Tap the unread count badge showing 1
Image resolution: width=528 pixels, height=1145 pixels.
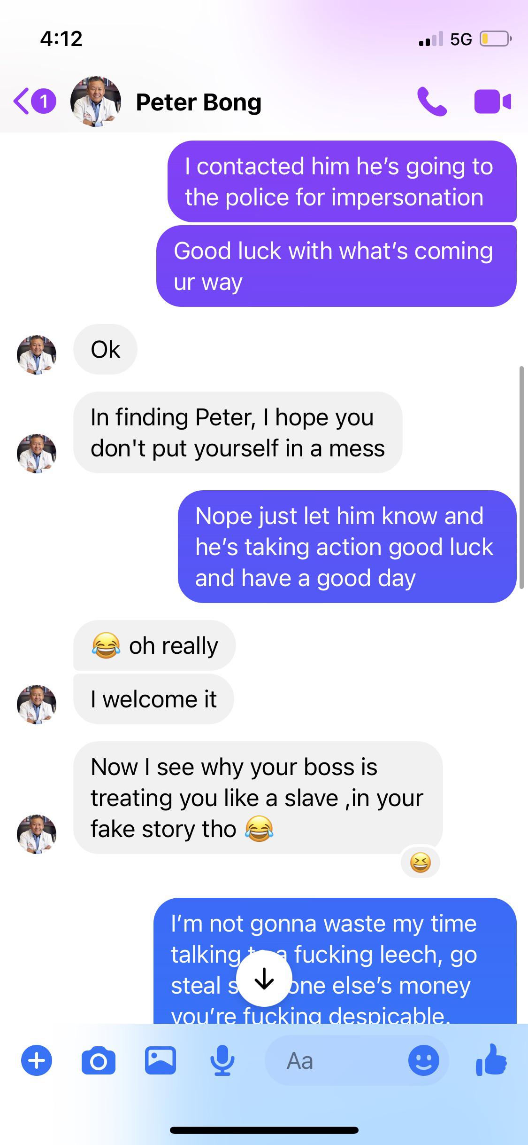click(44, 102)
